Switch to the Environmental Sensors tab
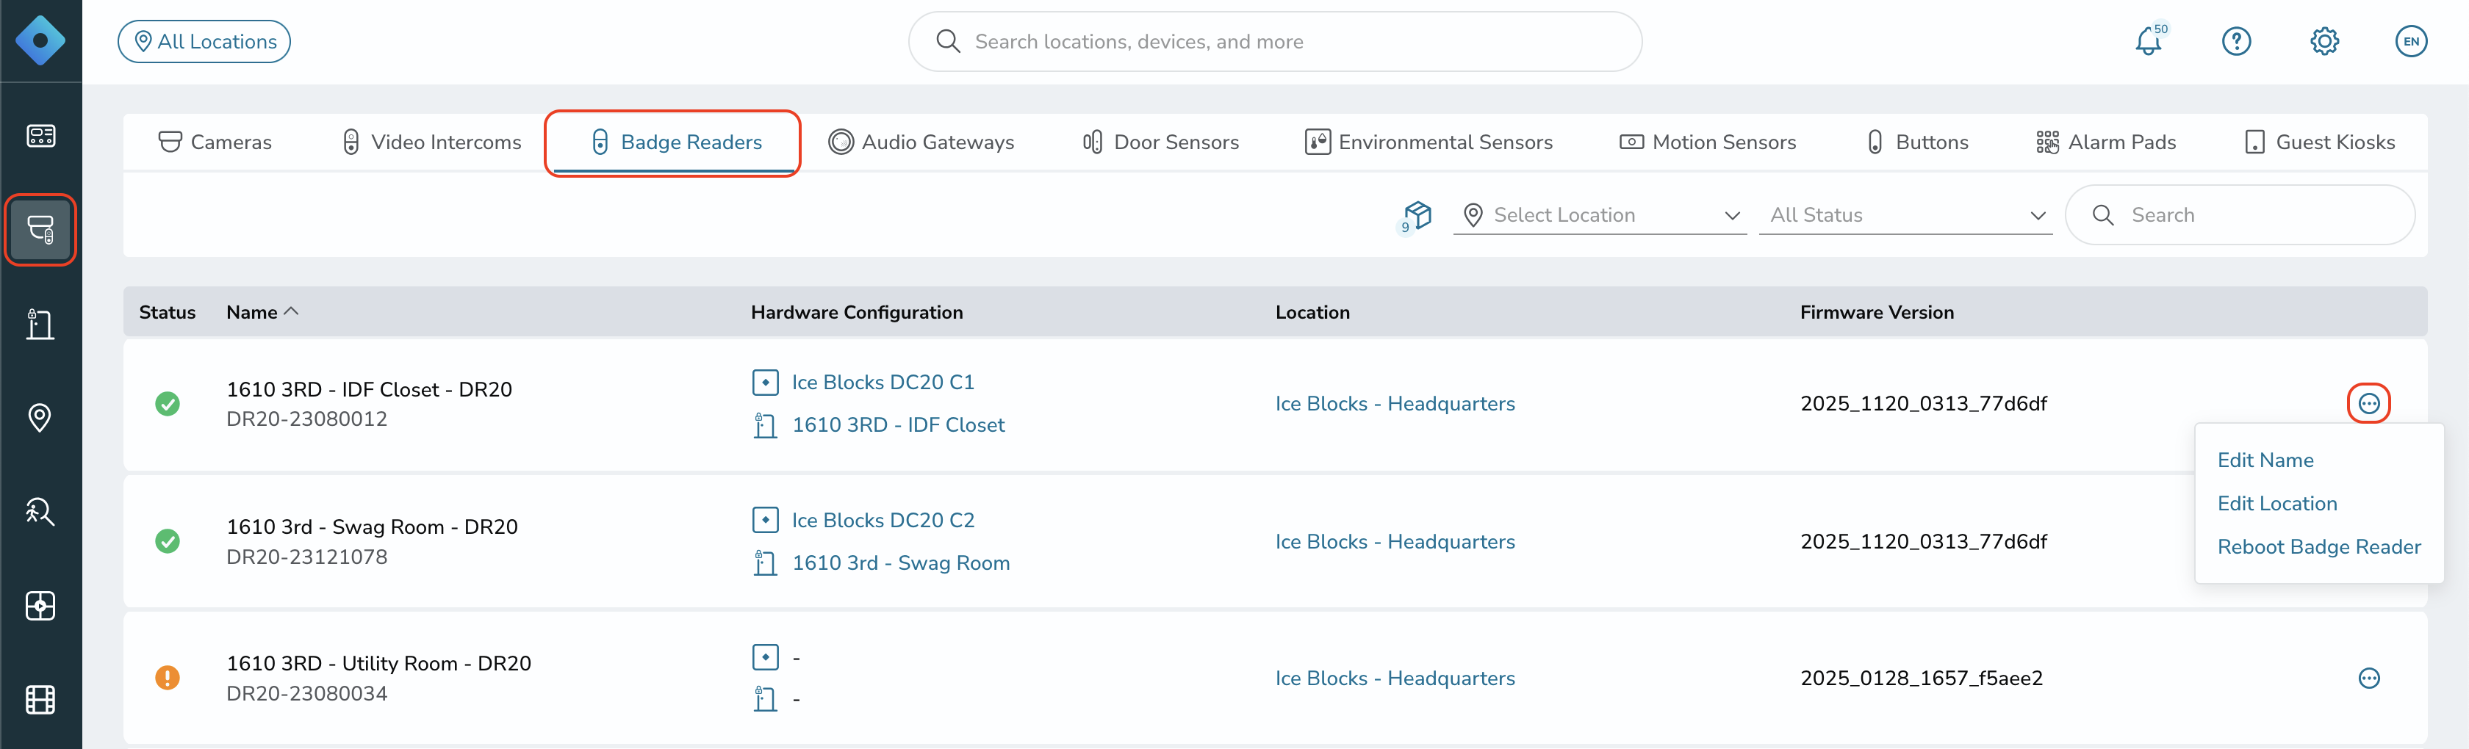2469x749 pixels. pos(1429,142)
